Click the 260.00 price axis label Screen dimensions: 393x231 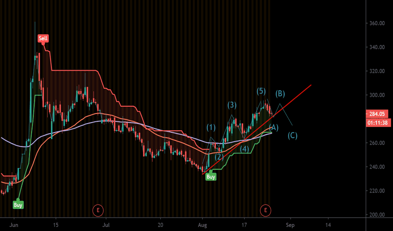coord(377,143)
